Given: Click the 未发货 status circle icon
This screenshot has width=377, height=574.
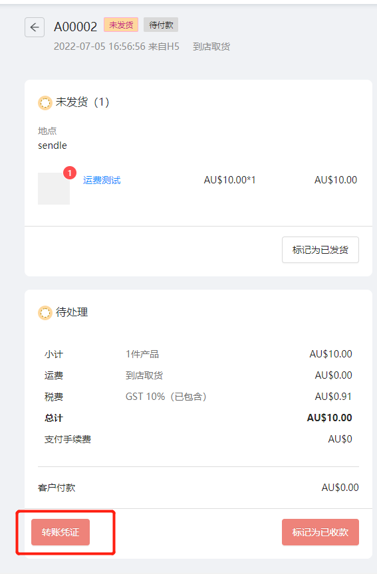Looking at the screenshot, I should [45, 103].
